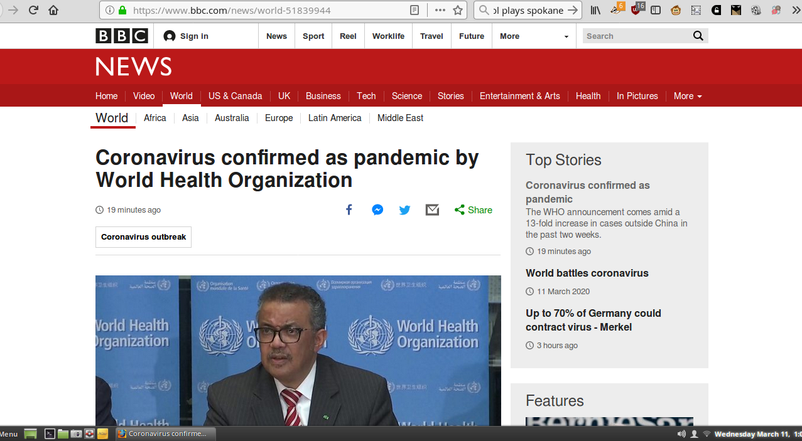Viewport: 802px width, 441px height.
Task: Go to the news Home tab
Action: 106,96
